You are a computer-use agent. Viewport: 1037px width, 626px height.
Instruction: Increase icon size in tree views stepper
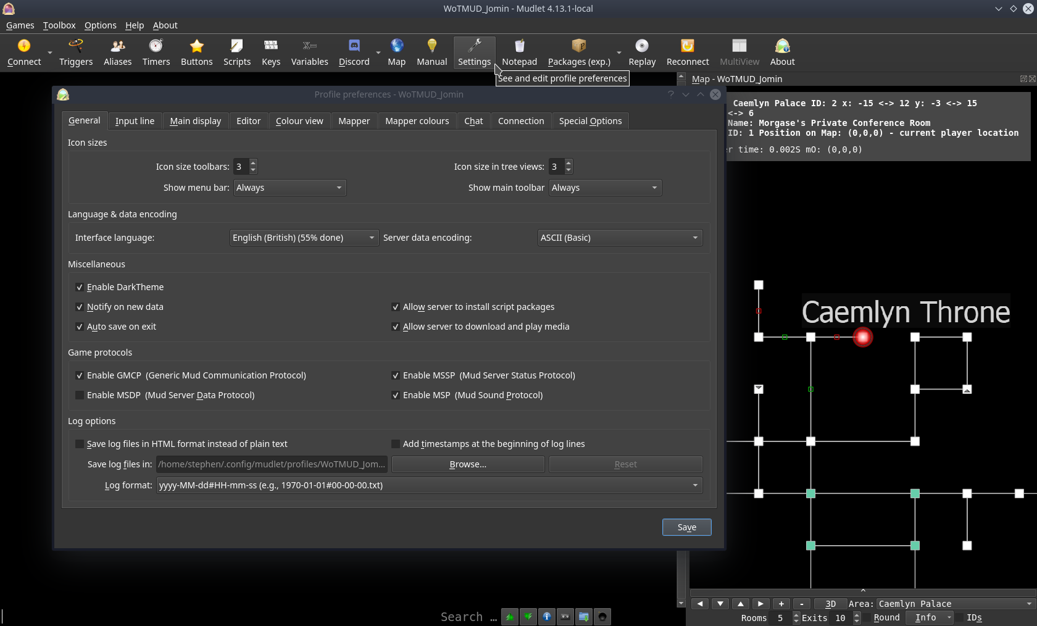pyautogui.click(x=568, y=163)
